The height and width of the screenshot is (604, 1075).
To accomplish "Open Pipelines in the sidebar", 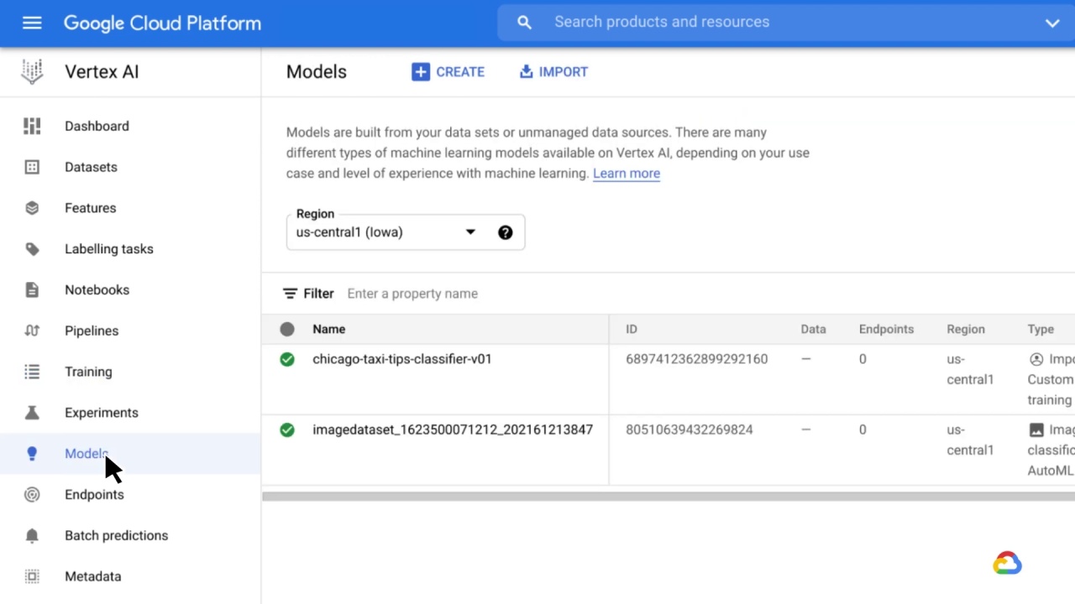I will pos(92,331).
